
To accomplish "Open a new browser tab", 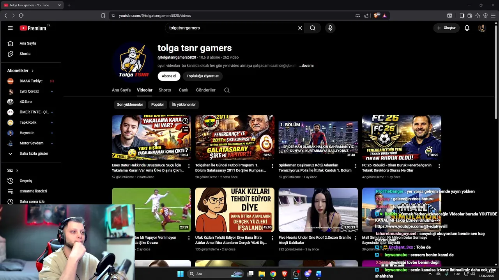I will coord(69,5).
